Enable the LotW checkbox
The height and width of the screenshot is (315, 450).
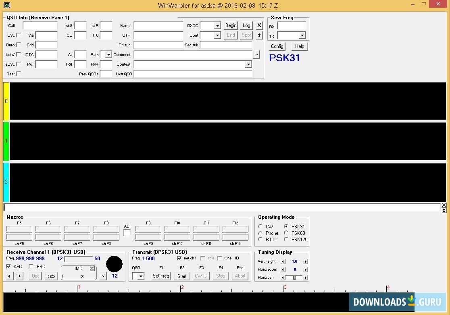pyautogui.click(x=19, y=54)
